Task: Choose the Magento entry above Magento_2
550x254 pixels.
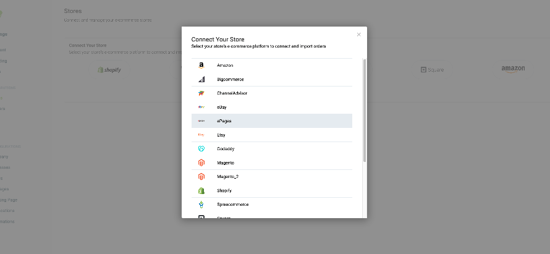Action: pyautogui.click(x=226, y=163)
